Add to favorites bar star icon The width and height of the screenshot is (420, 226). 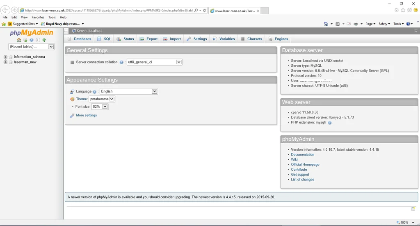3,24
